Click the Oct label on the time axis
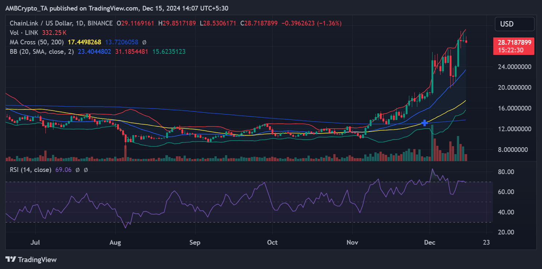Viewport: 542px width, 269px height. click(x=272, y=242)
